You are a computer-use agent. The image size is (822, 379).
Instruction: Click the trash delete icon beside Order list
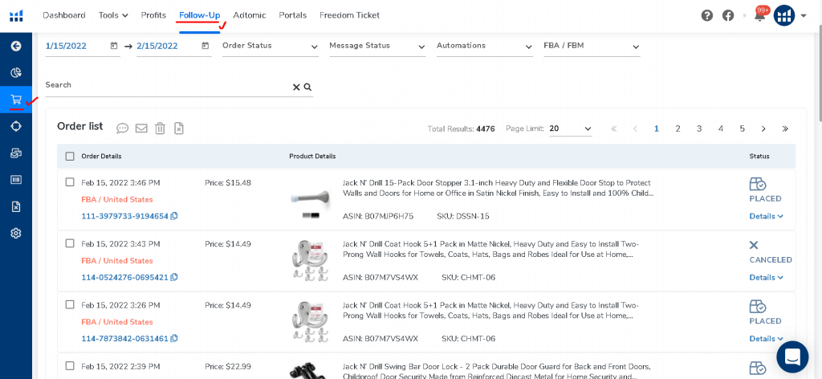[160, 128]
